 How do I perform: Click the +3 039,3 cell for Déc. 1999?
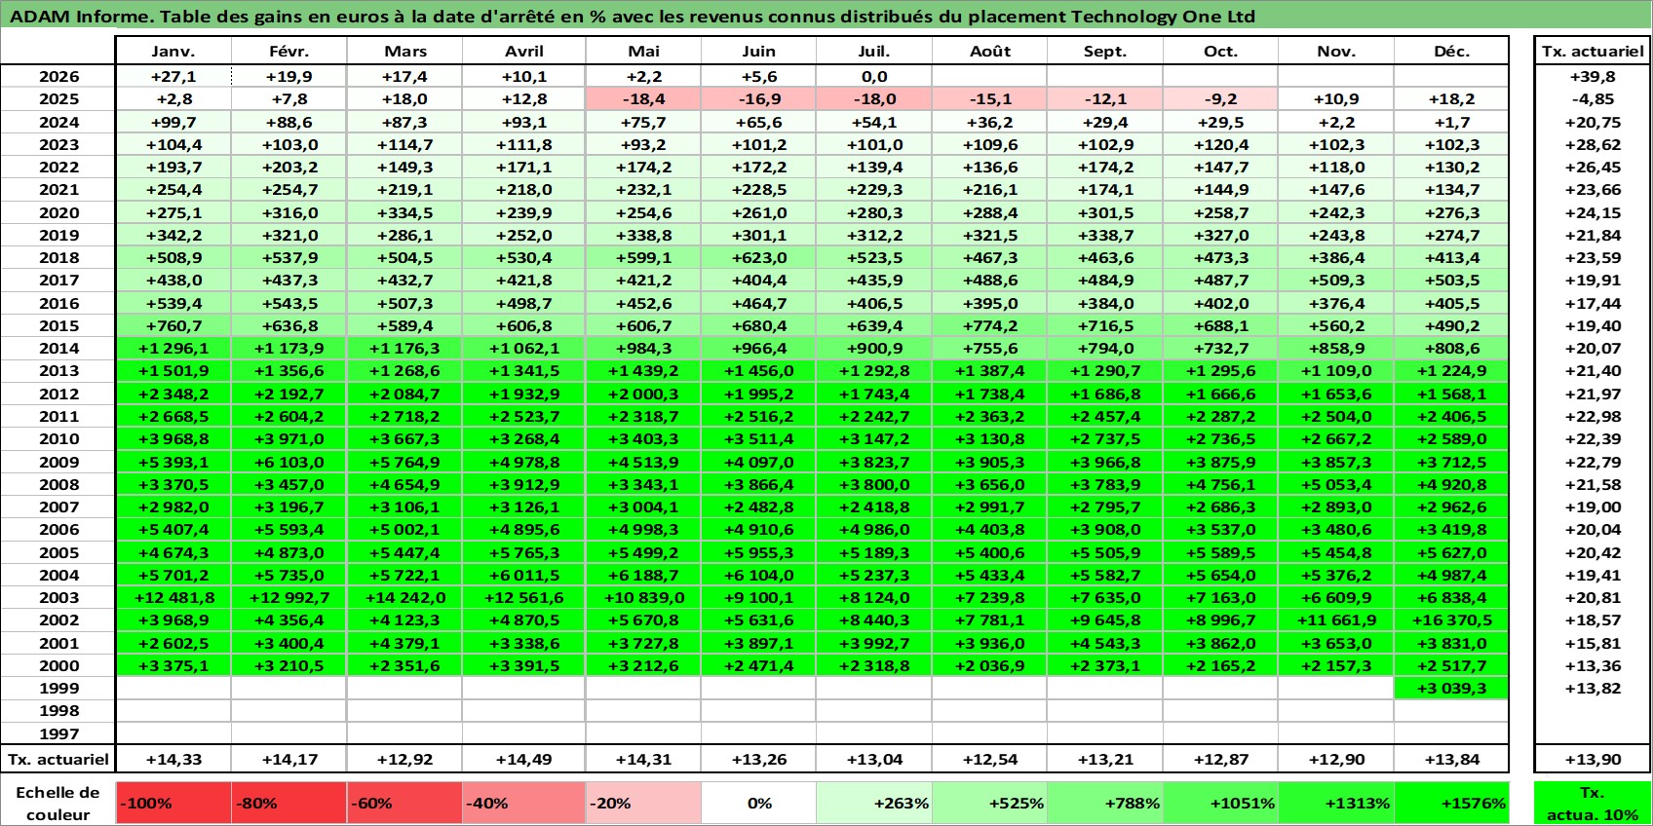click(1451, 688)
